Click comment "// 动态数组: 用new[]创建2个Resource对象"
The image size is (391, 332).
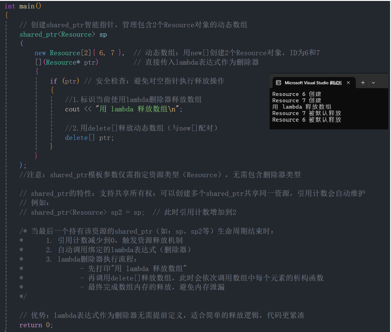tap(227, 53)
